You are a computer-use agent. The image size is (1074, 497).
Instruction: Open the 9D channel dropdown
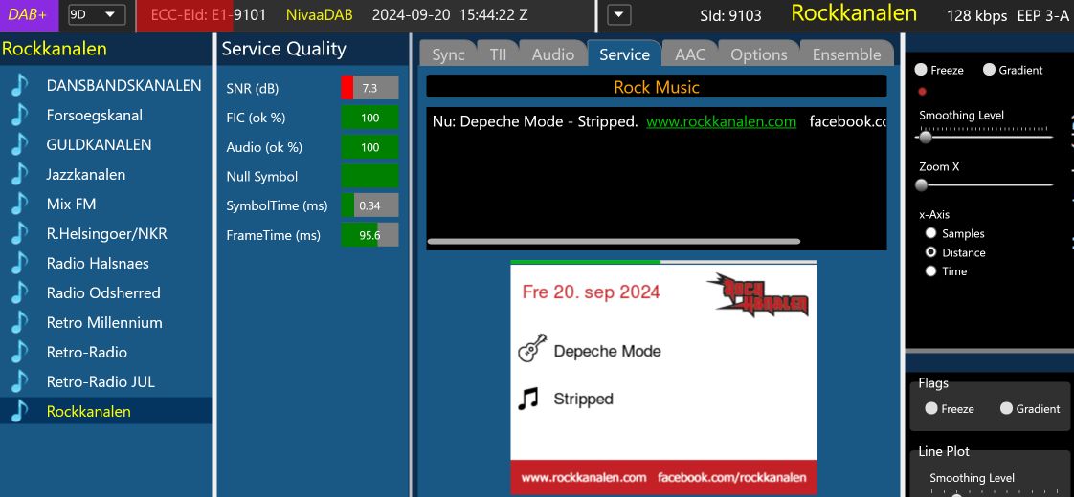(x=96, y=14)
